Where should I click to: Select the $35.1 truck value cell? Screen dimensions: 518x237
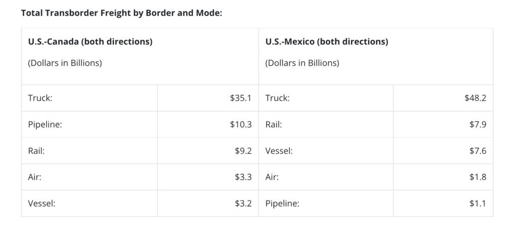coord(240,98)
